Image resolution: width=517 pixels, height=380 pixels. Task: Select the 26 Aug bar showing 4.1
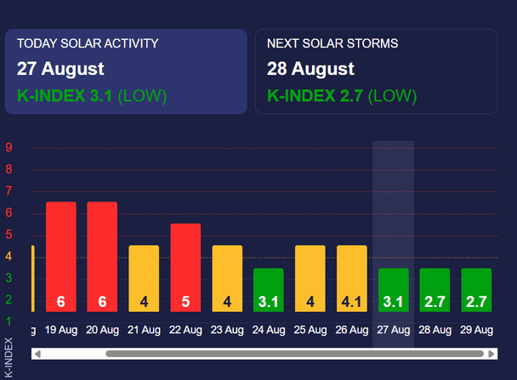[x=352, y=278]
